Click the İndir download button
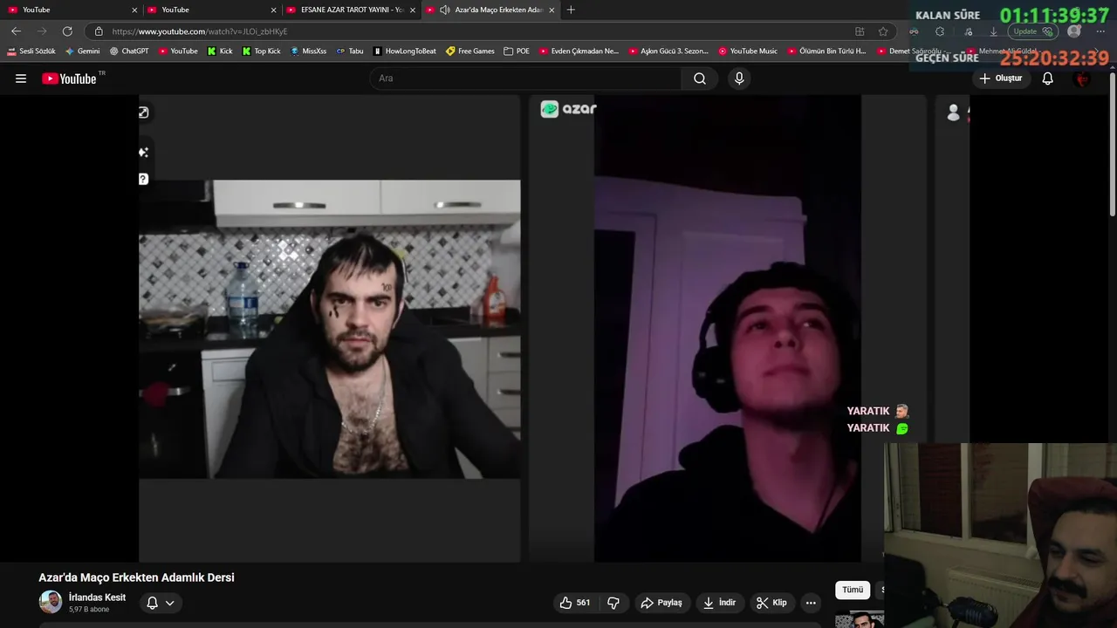This screenshot has width=1117, height=628. tap(720, 603)
